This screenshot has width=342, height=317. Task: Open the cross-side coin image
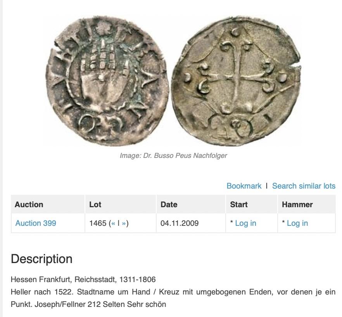(237, 80)
